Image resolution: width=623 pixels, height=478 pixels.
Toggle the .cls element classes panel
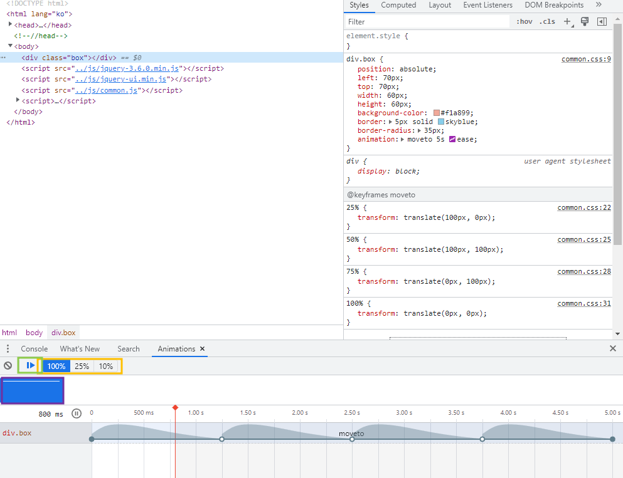547,21
